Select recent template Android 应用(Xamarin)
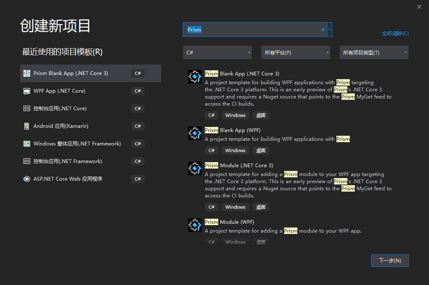429x285 pixels. tap(90, 126)
